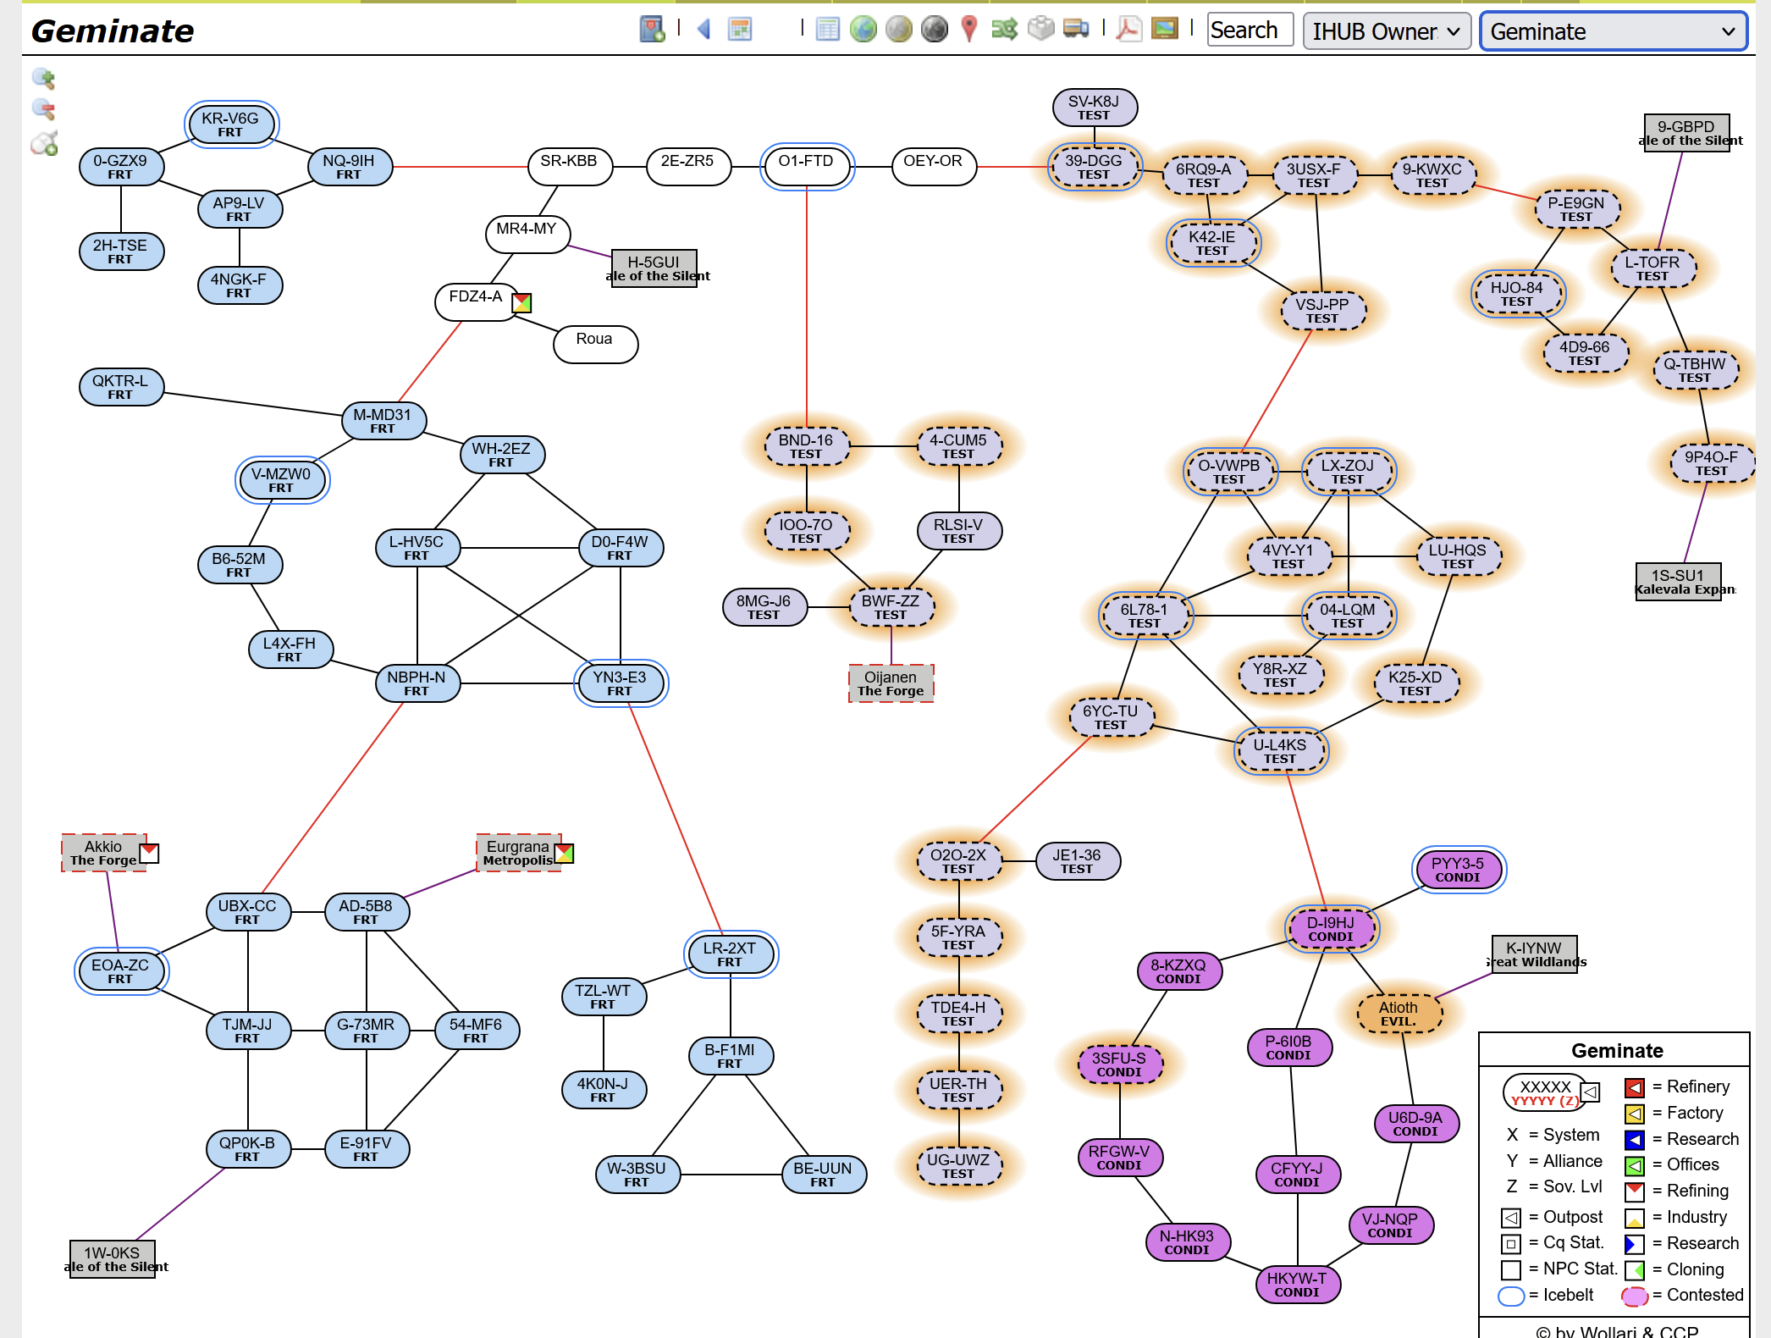Image resolution: width=1771 pixels, height=1338 pixels.
Task: Click the delivery truck icon
Action: [1076, 30]
